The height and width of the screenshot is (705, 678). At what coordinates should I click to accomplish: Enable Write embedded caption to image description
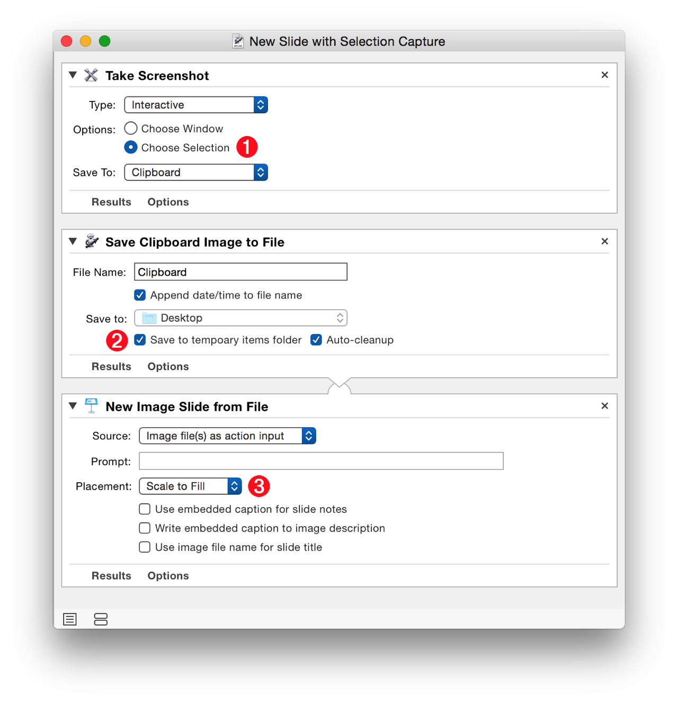[145, 528]
